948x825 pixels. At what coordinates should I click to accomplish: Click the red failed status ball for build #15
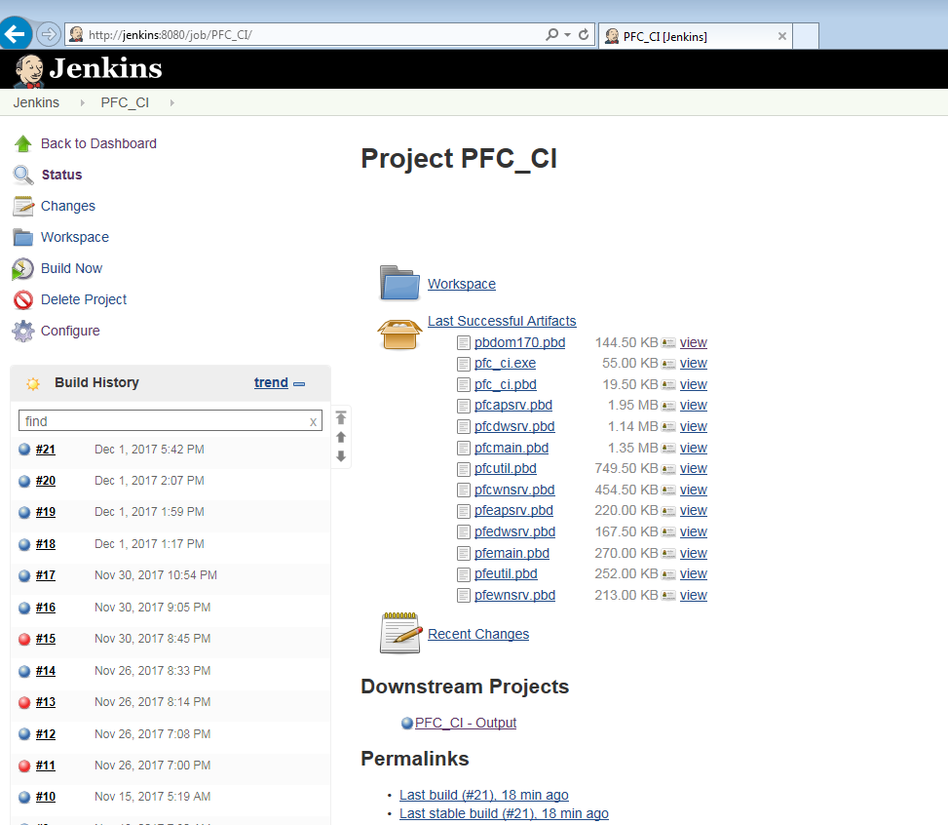click(24, 639)
